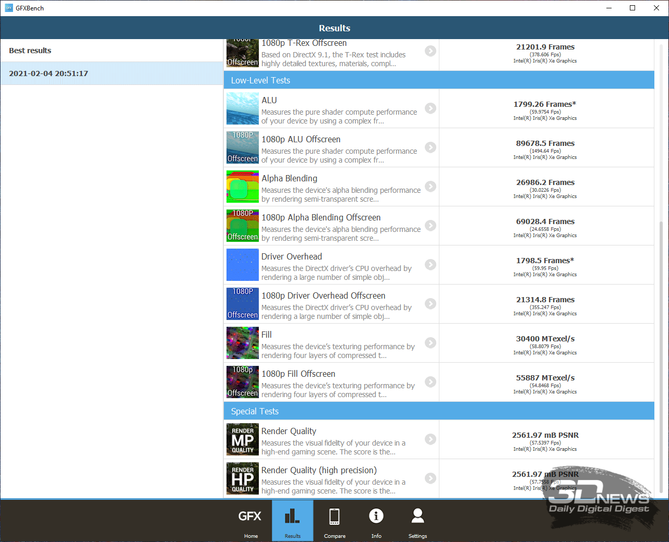The width and height of the screenshot is (669, 542).
Task: Click the GFXBench app icon in title bar
Action: click(9, 8)
